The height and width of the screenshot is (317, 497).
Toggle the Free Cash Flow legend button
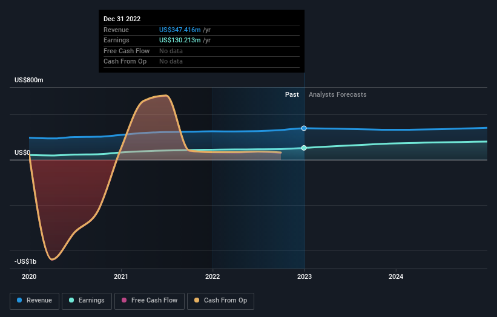(150, 301)
